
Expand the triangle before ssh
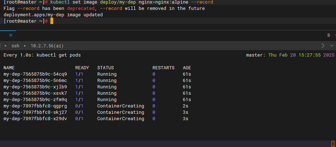(x=6, y=46)
